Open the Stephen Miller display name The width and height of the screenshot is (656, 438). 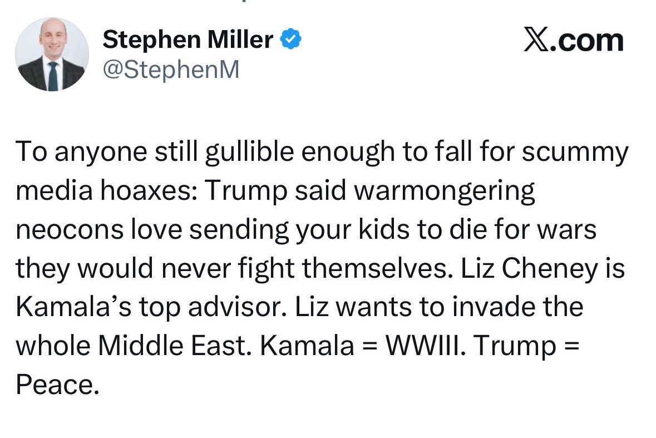188,40
